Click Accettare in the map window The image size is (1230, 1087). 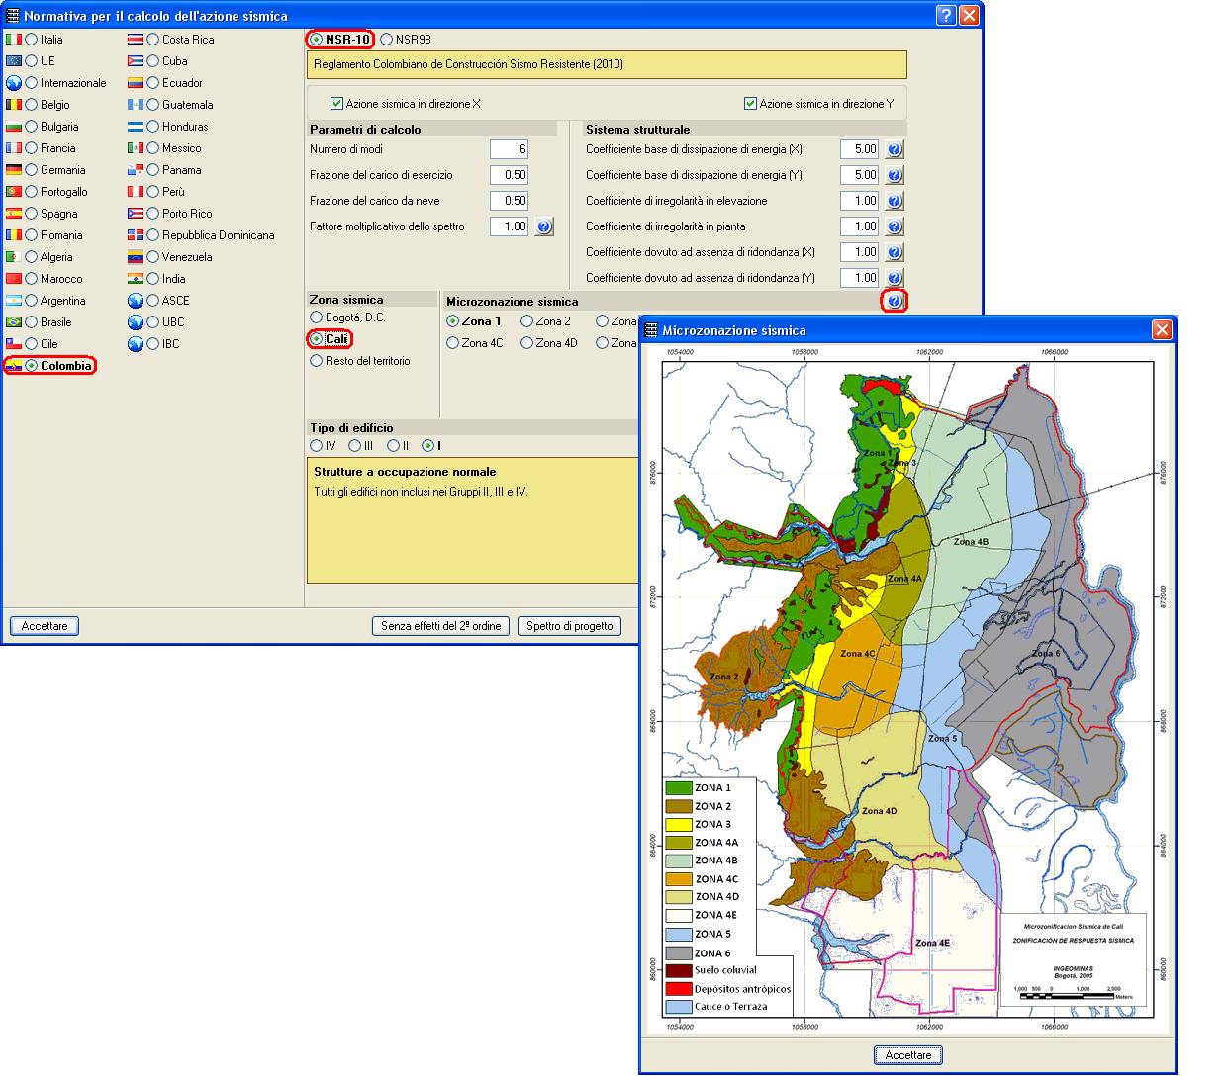click(x=908, y=1055)
